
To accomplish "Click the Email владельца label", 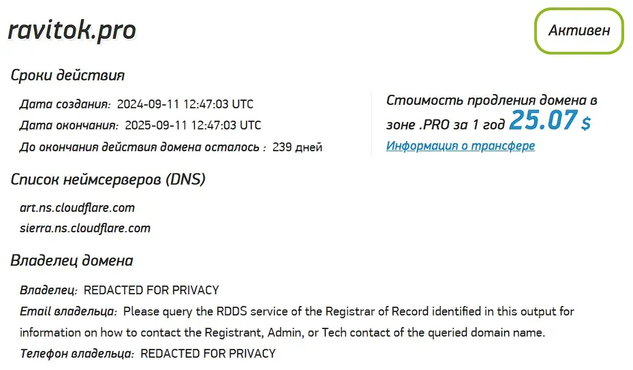I will point(68,311).
